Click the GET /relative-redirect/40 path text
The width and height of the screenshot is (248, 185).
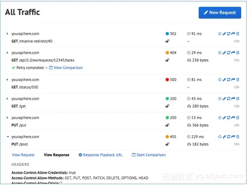(32, 41)
